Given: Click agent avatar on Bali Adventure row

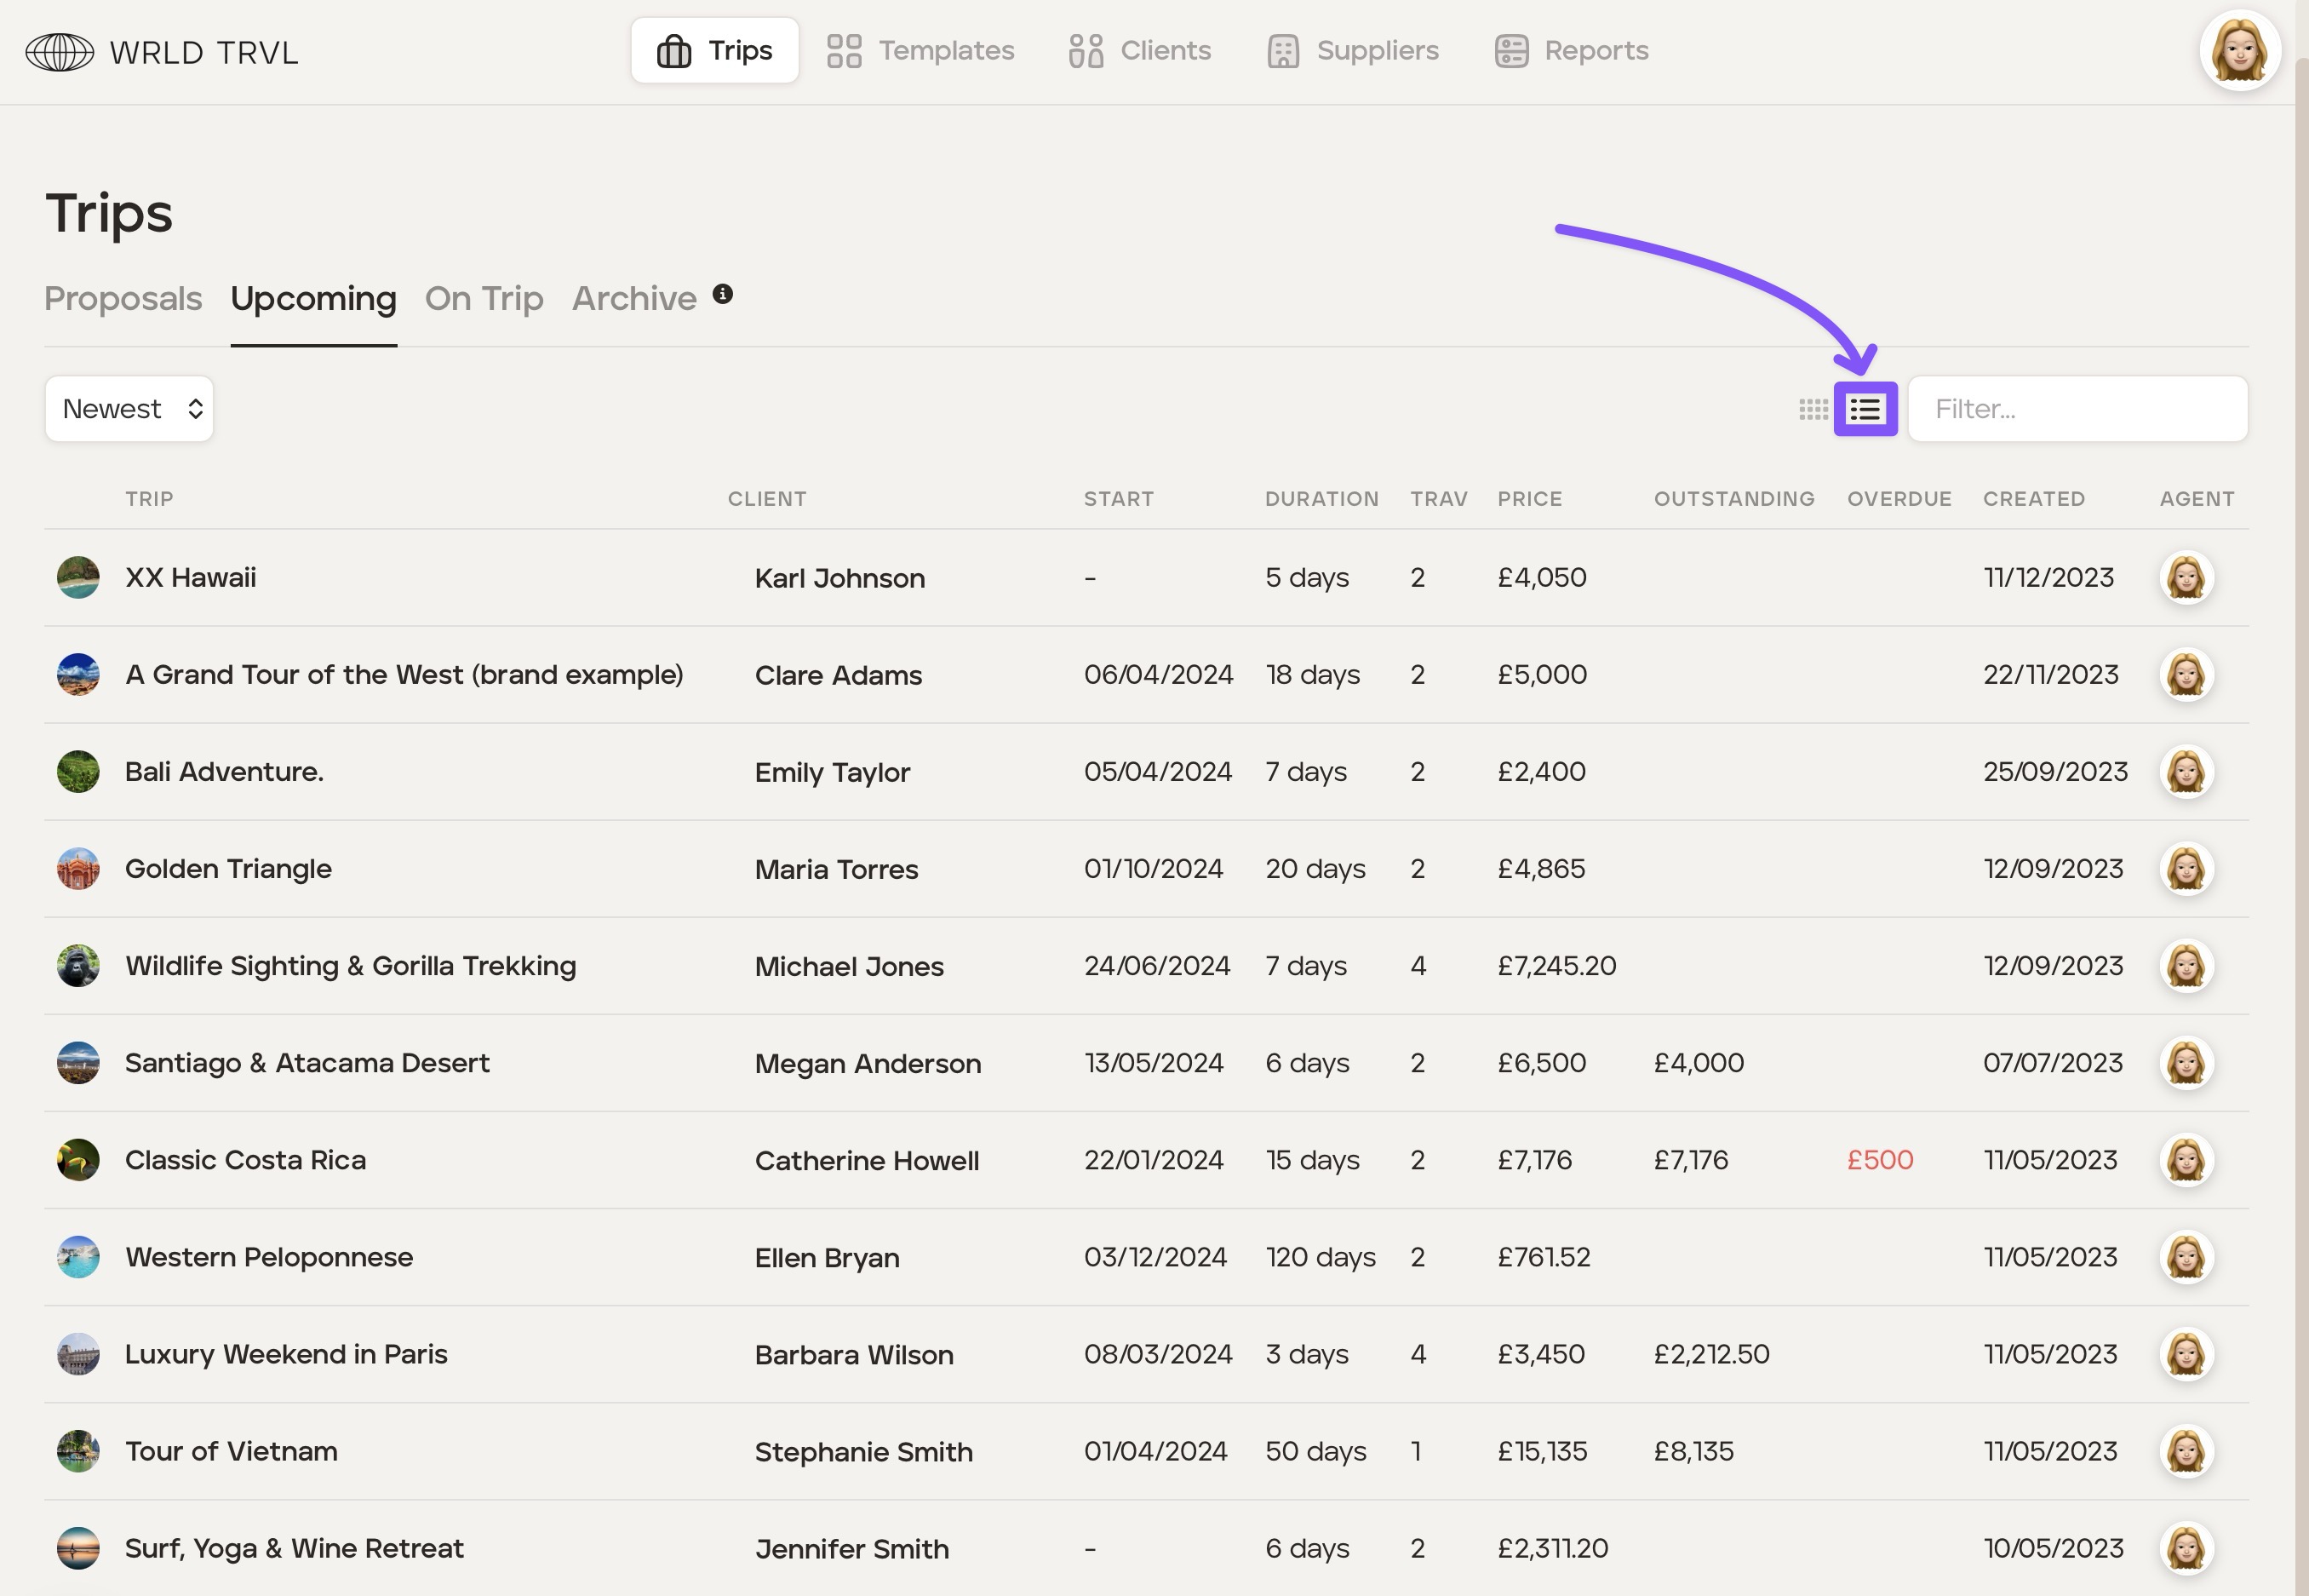Looking at the screenshot, I should pyautogui.click(x=2186, y=771).
